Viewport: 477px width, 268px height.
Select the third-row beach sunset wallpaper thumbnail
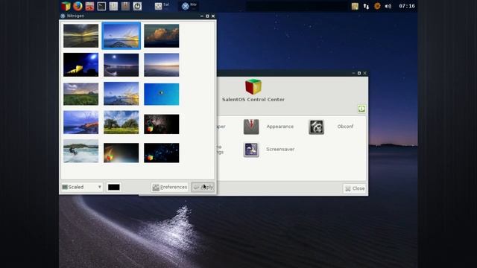pyautogui.click(x=121, y=94)
